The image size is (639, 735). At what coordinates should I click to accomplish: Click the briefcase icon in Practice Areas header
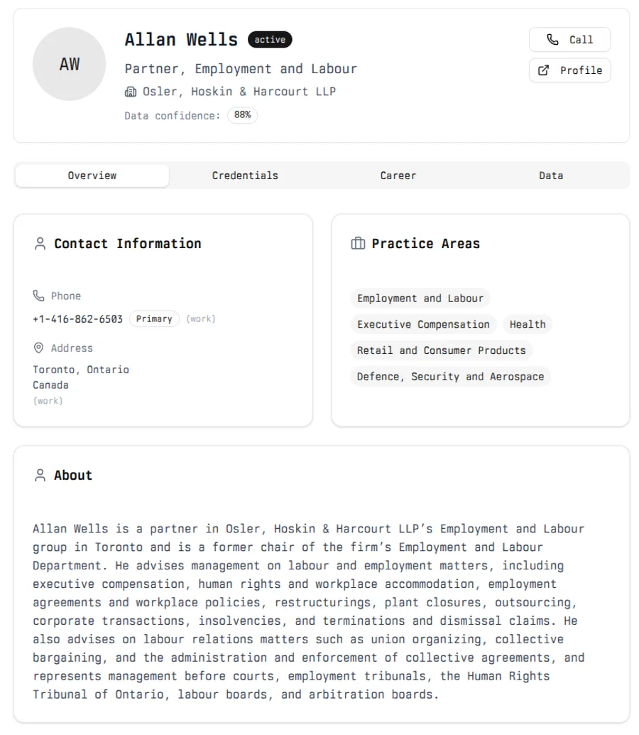pos(358,243)
